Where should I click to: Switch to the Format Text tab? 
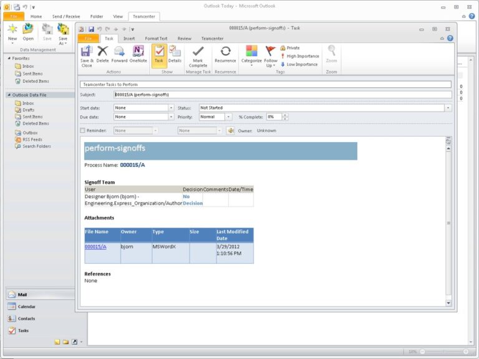point(156,39)
